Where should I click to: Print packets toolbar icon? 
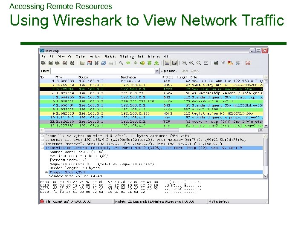coord(111,63)
